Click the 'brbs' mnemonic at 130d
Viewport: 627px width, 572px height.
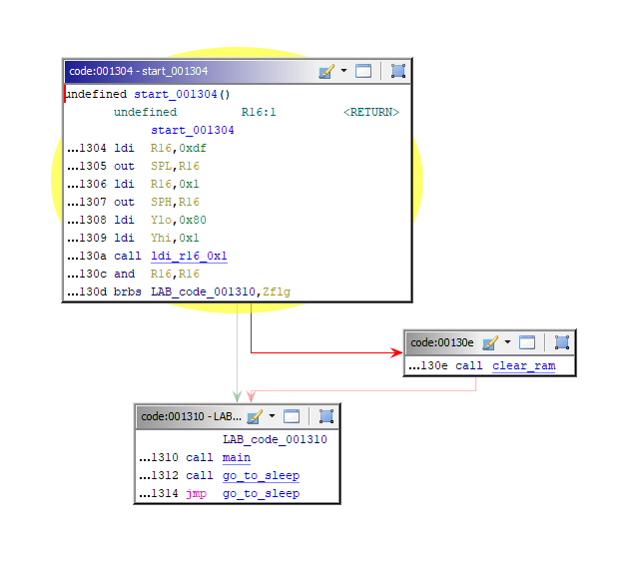[x=127, y=292]
